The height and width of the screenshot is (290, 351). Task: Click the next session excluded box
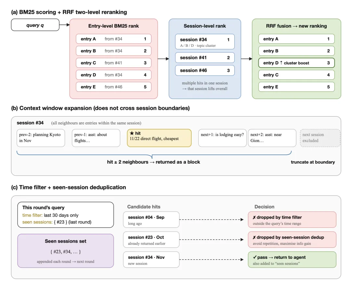click(x=320, y=138)
